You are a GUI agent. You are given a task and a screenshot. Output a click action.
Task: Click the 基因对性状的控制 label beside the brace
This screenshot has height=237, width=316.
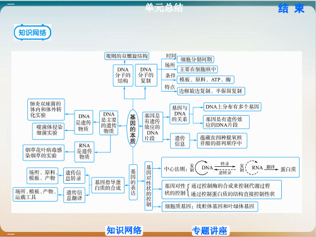[175, 190]
